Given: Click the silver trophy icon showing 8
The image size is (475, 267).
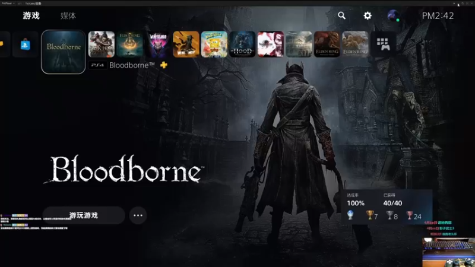Looking at the screenshot, I should tap(389, 215).
